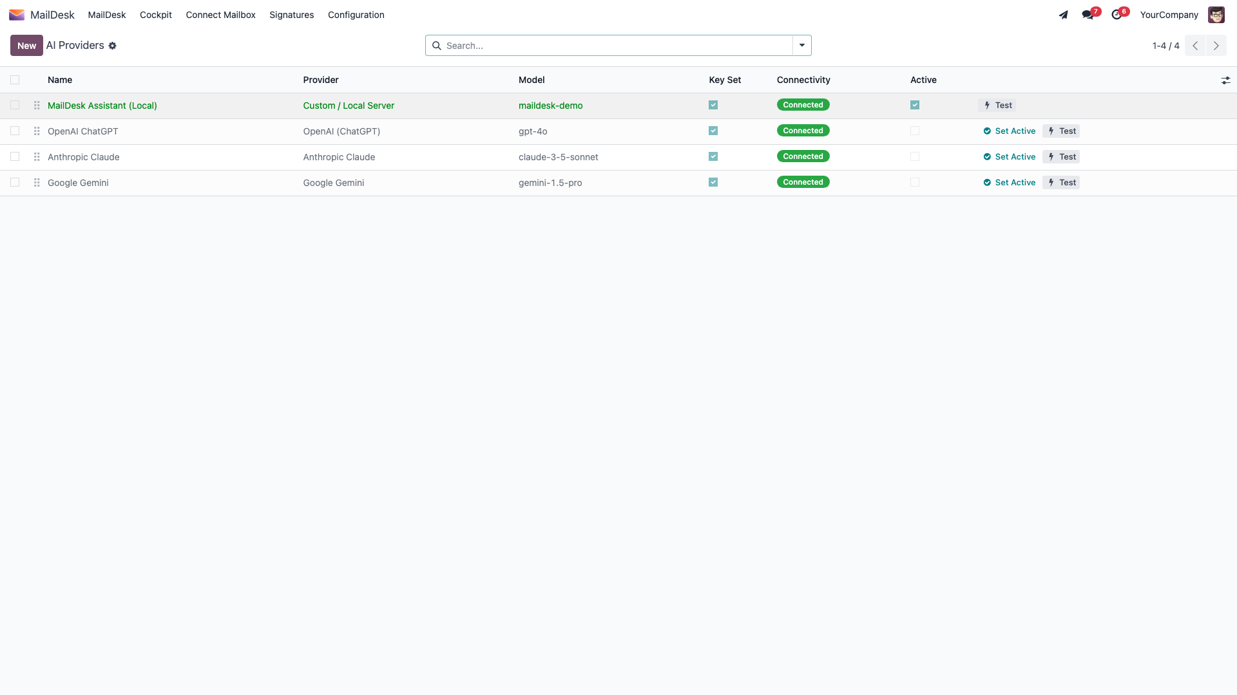
Task: Open MailDesk Assistant (Local) record
Action: [x=102, y=106]
